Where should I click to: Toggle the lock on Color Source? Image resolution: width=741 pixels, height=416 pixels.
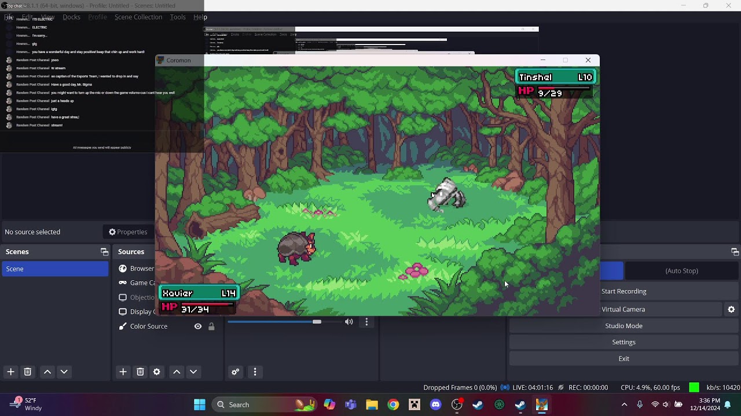[x=211, y=326]
